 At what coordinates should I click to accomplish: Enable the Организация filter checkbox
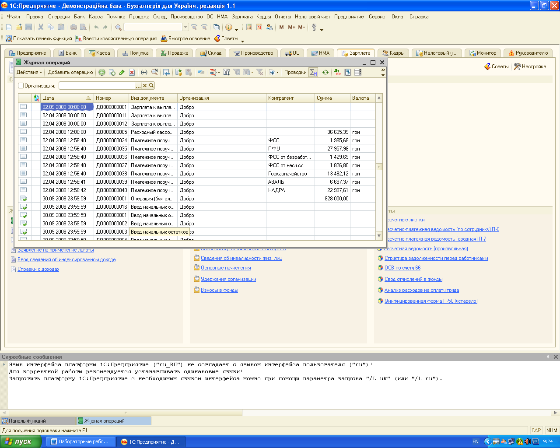click(x=21, y=86)
